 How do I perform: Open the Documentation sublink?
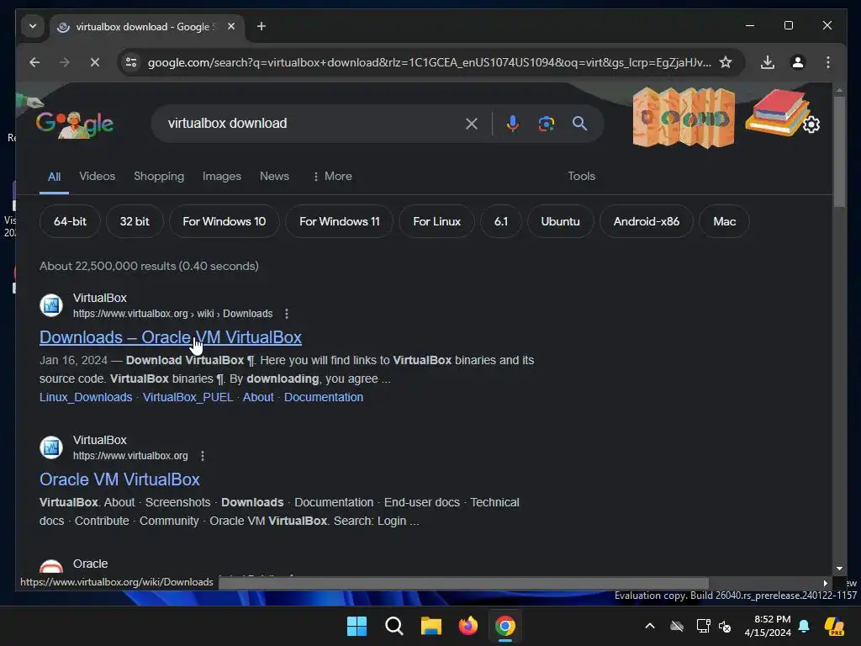[324, 397]
